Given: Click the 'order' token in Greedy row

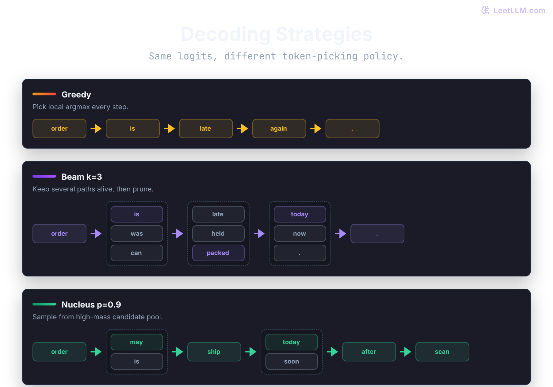Looking at the screenshot, I should [x=59, y=129].
